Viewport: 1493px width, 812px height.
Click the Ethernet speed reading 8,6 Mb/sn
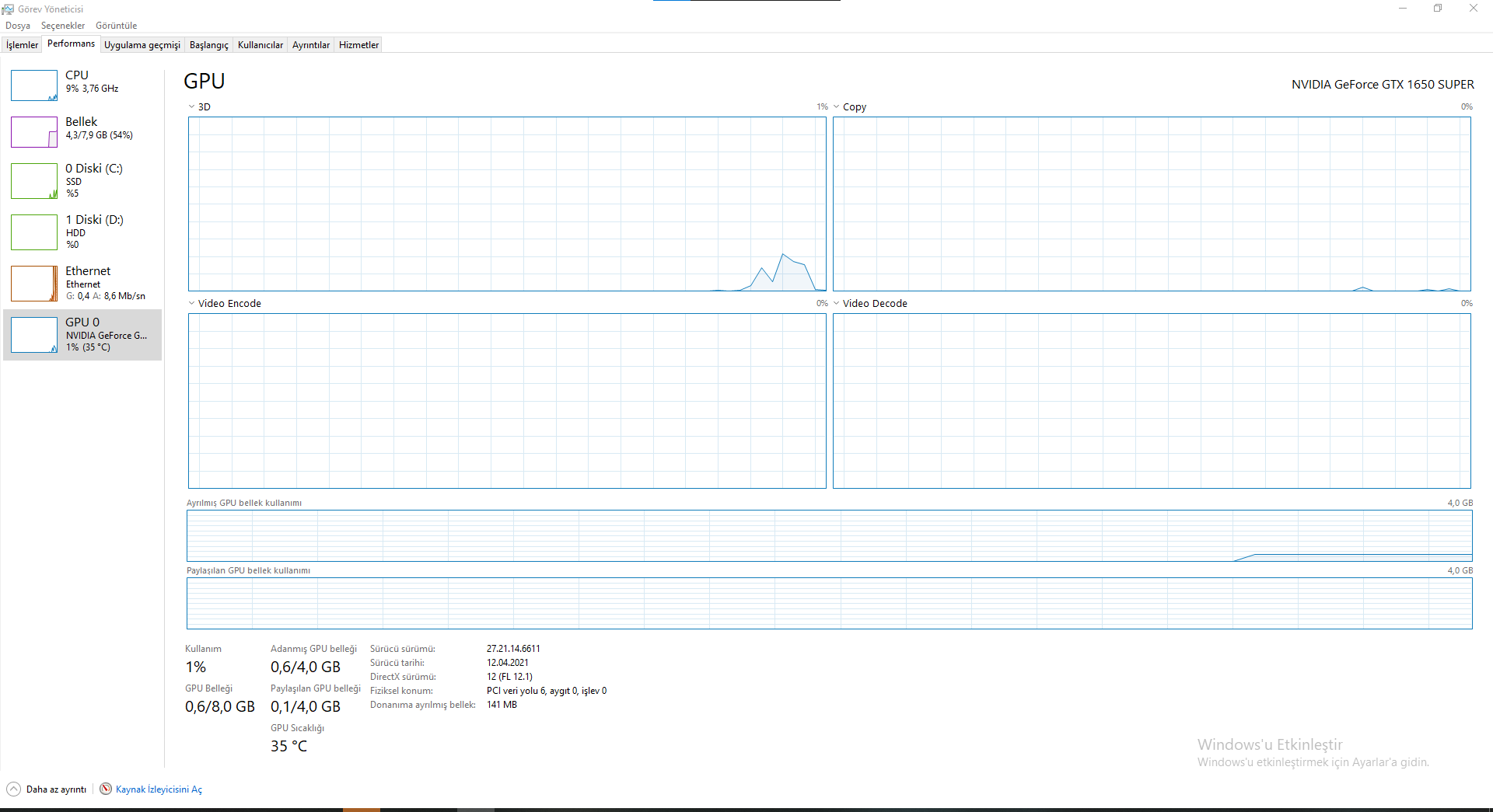tap(124, 296)
